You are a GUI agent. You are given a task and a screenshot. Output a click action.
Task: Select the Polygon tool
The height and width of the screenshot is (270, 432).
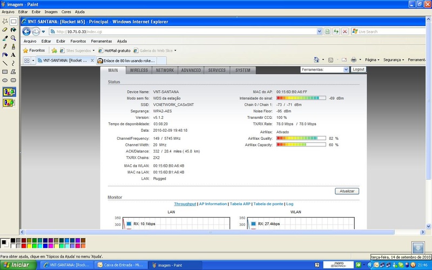13,72
